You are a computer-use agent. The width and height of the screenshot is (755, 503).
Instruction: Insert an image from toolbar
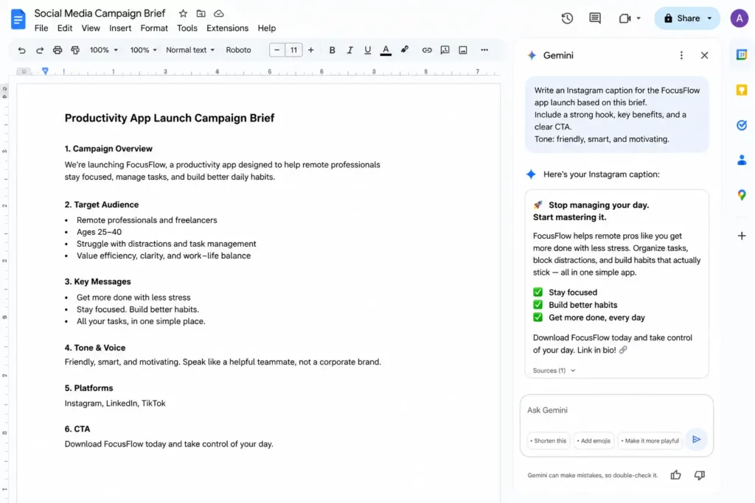(463, 50)
